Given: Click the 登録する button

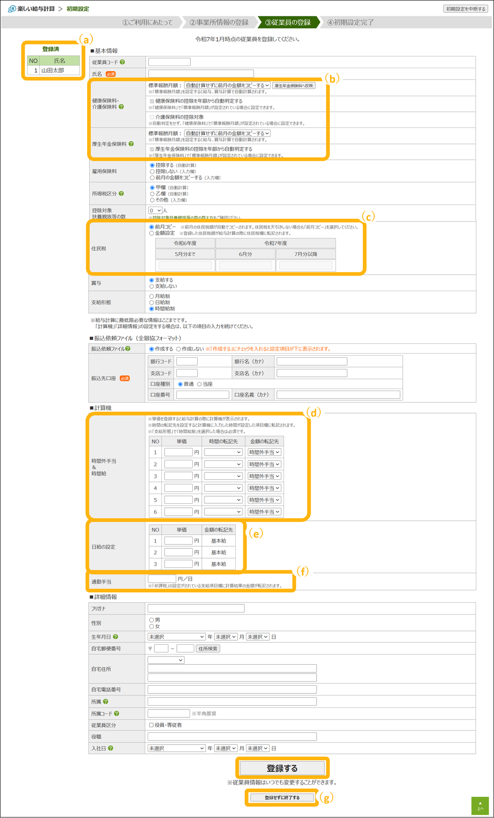Looking at the screenshot, I should coord(282,768).
